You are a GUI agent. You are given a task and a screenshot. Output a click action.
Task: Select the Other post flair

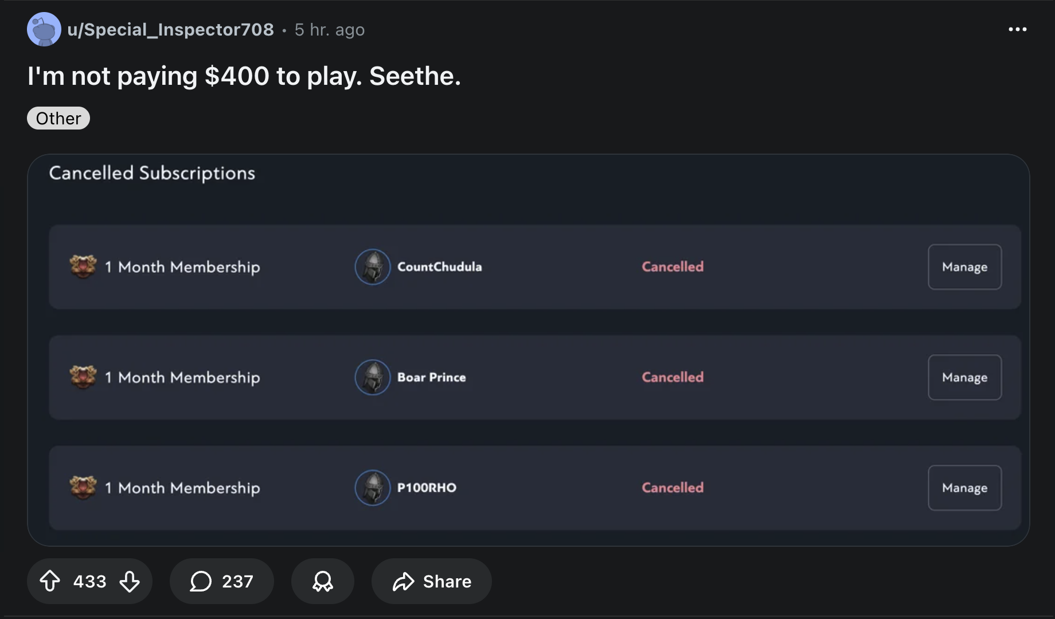pos(58,118)
